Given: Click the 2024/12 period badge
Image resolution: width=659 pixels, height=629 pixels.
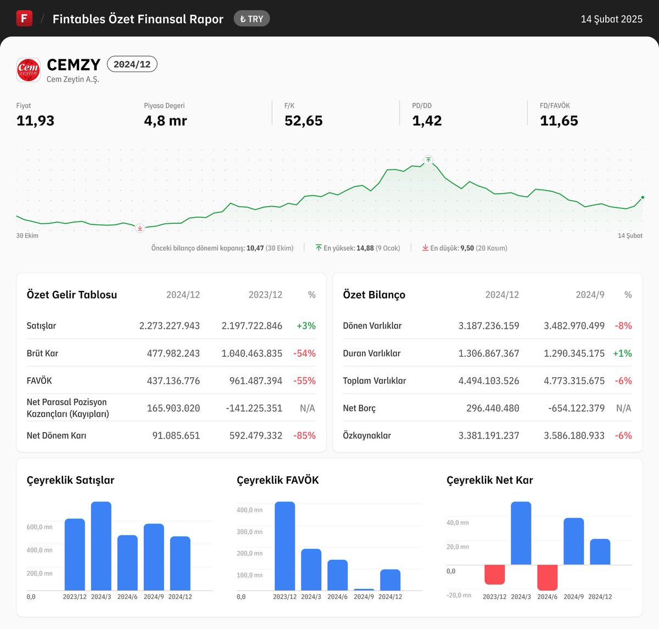Looking at the screenshot, I should click(x=132, y=64).
